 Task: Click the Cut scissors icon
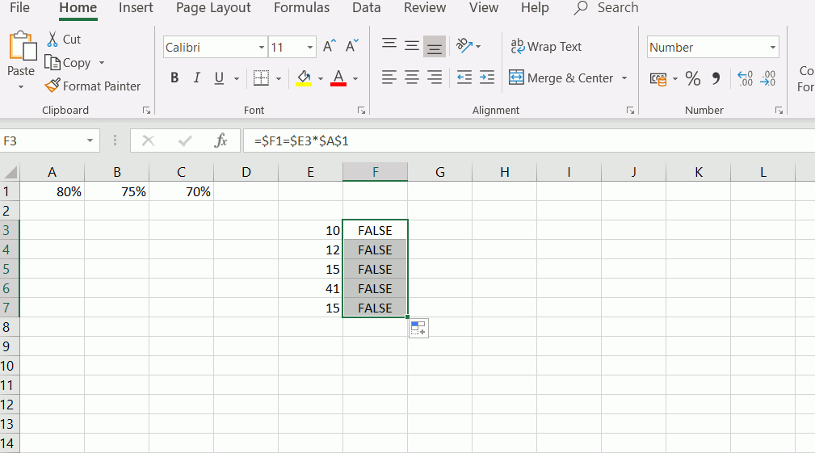(x=53, y=39)
